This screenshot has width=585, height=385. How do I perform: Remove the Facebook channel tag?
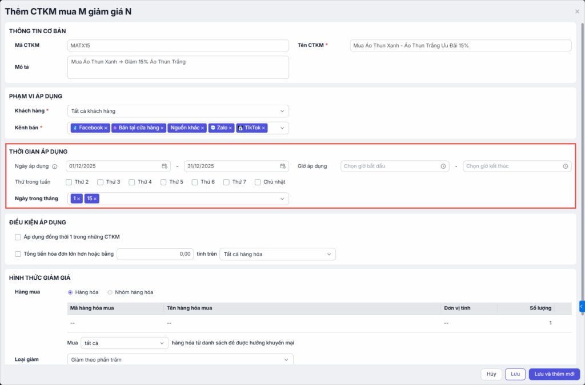pyautogui.click(x=106, y=128)
